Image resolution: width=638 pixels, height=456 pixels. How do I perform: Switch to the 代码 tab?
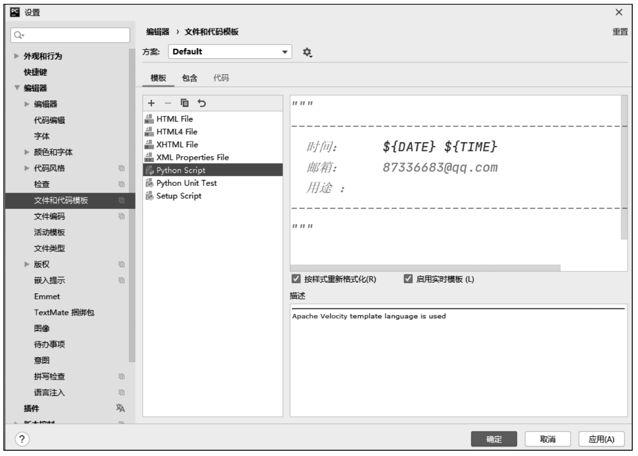221,78
